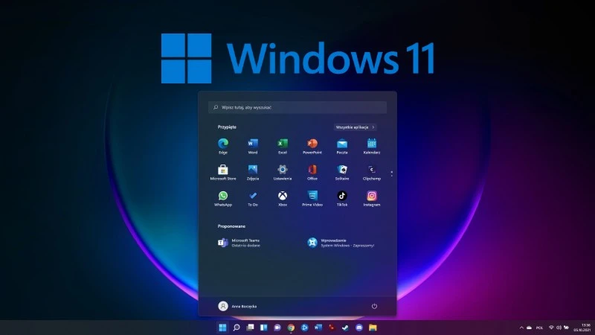
Task: Open Steam from the taskbar
Action: coord(345,328)
